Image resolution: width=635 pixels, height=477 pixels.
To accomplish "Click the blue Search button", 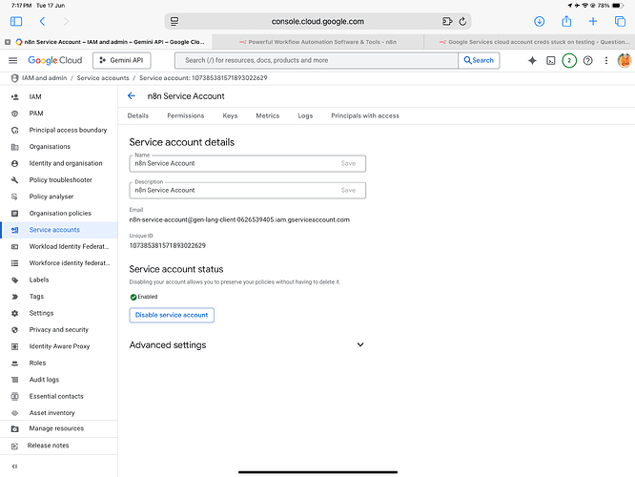I will coord(479,60).
